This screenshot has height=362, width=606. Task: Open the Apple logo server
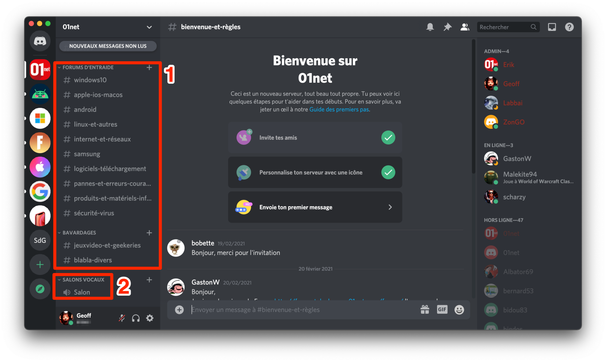[x=40, y=167]
